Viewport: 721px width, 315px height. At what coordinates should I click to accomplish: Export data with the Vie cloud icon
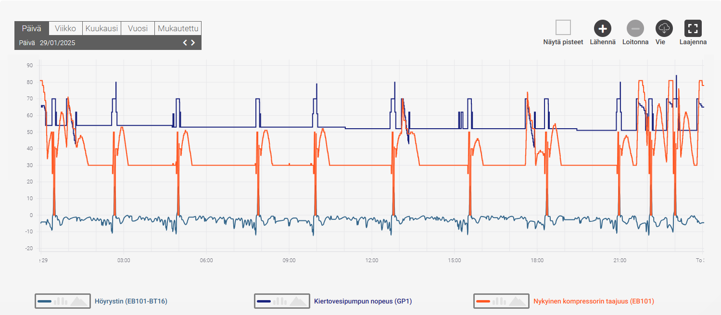pyautogui.click(x=664, y=29)
